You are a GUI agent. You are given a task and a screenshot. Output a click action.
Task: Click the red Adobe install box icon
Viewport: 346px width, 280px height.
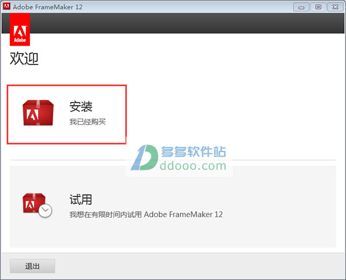[38, 113]
